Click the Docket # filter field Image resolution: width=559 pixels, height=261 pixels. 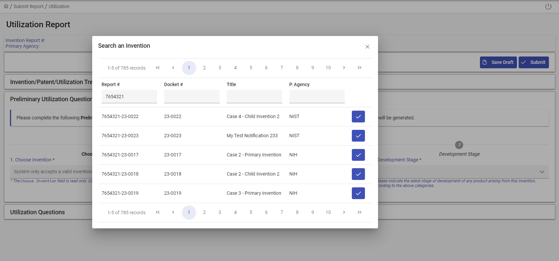192,97
